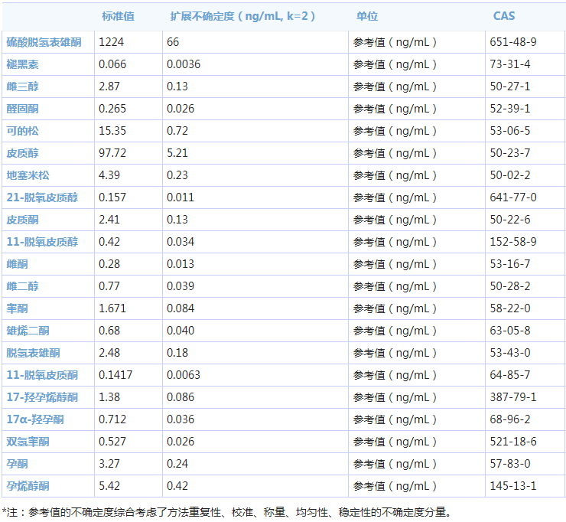The image size is (566, 522).
Task: Open the 17α-羟孕酮 link
Action: pyautogui.click(x=35, y=419)
